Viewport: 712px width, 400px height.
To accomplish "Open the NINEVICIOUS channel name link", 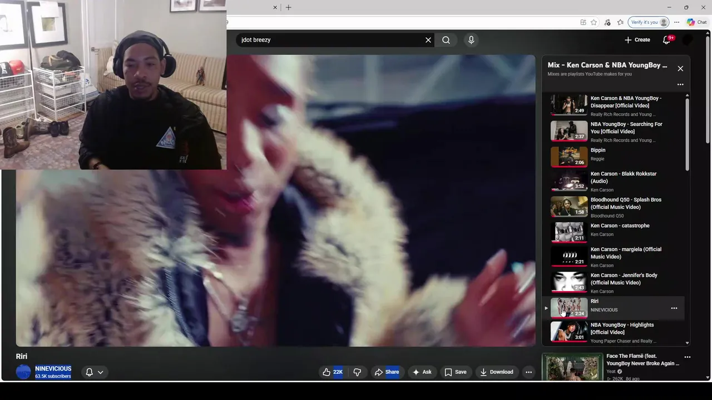I will [x=53, y=368].
